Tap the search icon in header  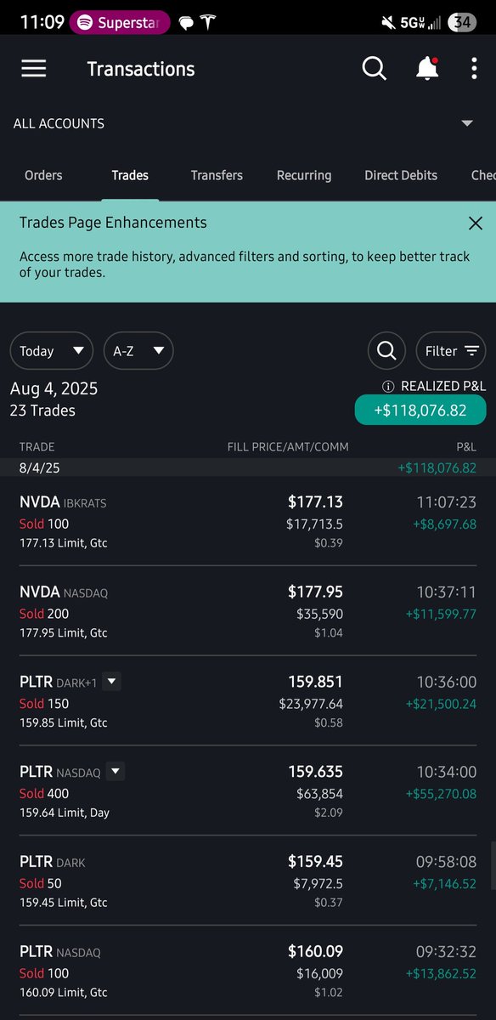tap(375, 69)
